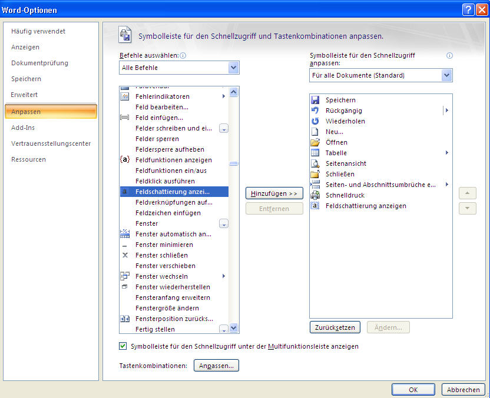Viewport: 490px width, 398px height.
Task: Select the Seitenansicht preview icon
Action: (x=314, y=163)
